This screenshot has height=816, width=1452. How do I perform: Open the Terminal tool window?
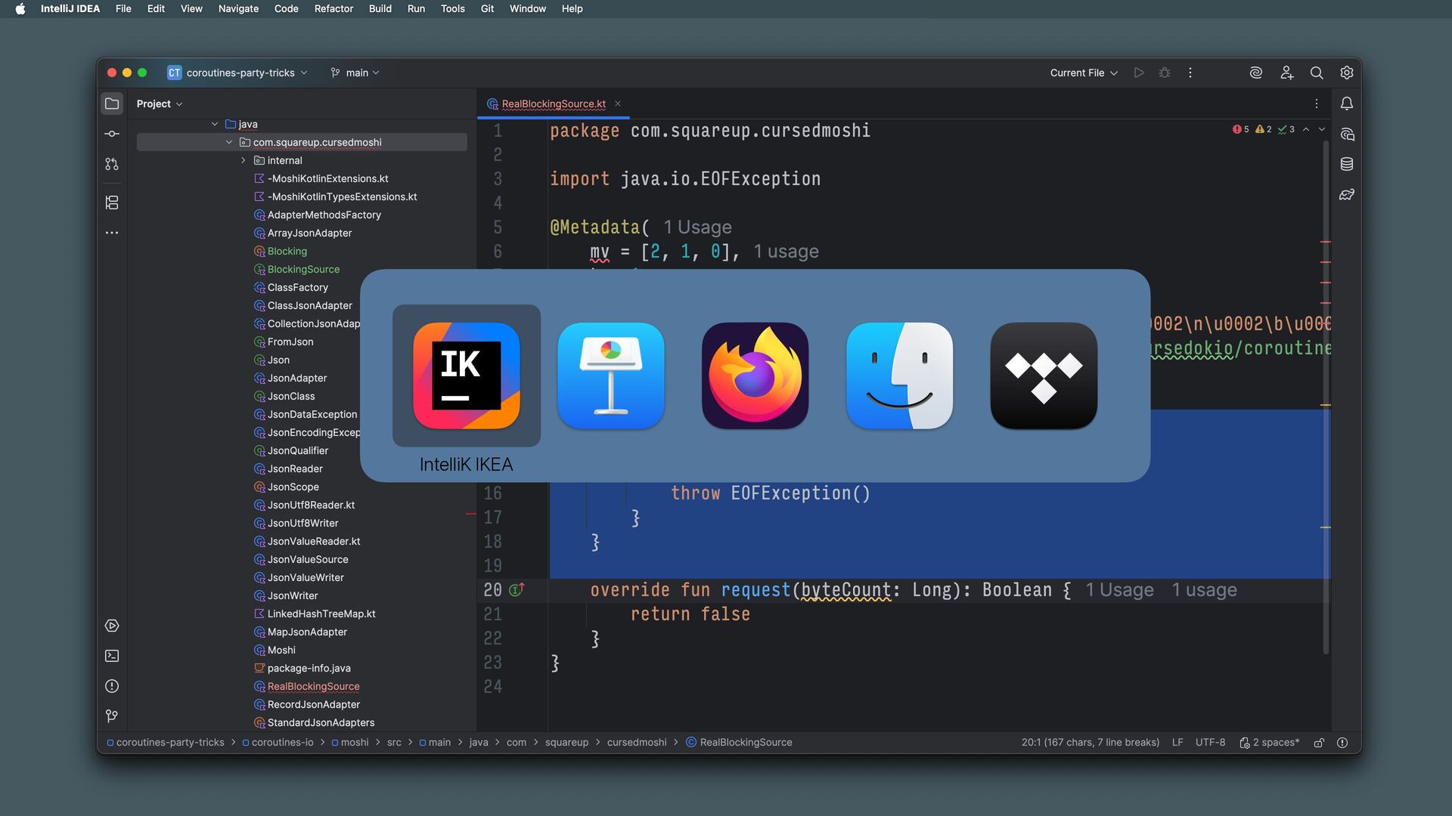(112, 656)
